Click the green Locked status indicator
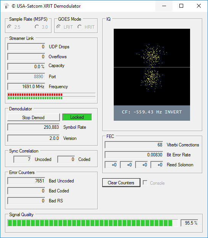This screenshot has height=238, width=208. click(x=77, y=117)
